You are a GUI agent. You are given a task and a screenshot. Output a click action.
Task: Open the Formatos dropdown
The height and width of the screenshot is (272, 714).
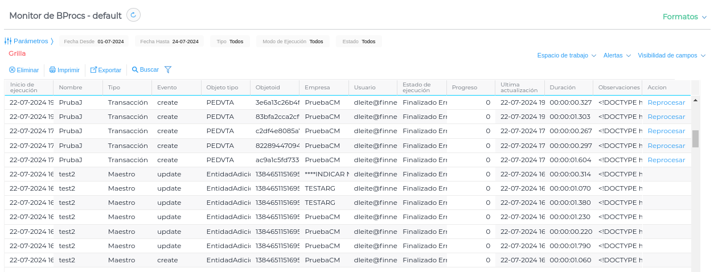pyautogui.click(x=684, y=17)
